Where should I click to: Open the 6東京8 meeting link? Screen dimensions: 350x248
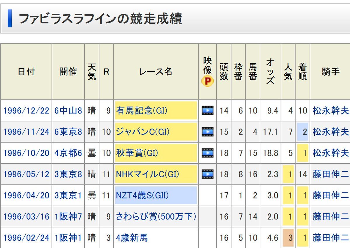68,132
